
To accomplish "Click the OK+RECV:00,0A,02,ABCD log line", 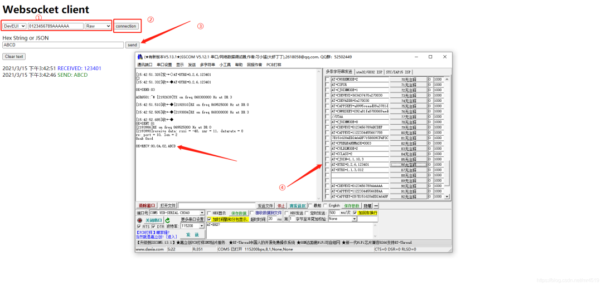I will (x=156, y=147).
